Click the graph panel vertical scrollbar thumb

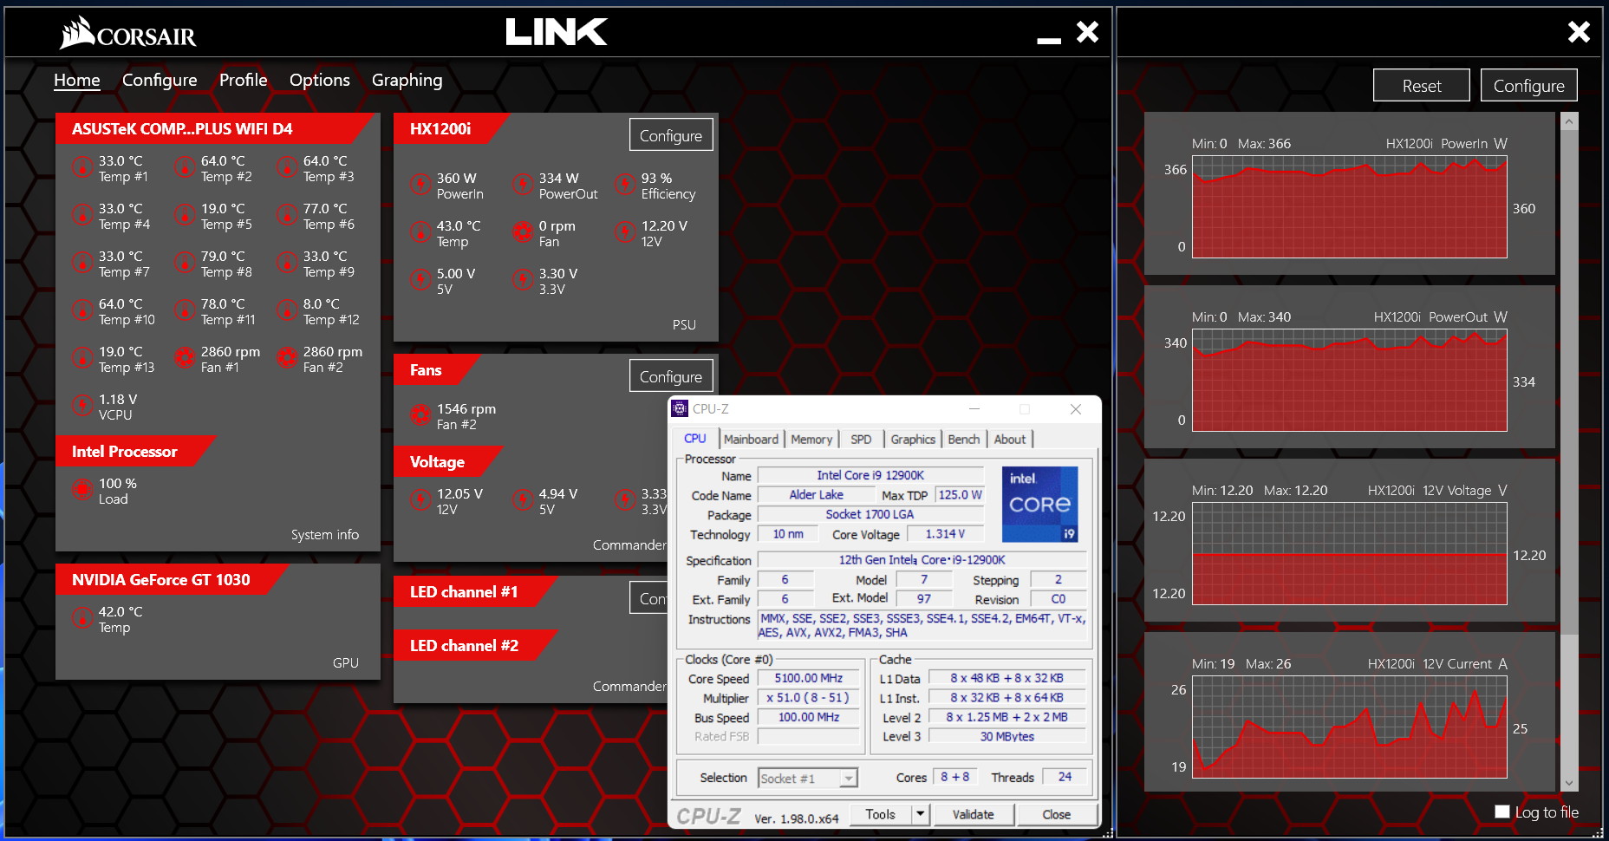(1569, 381)
